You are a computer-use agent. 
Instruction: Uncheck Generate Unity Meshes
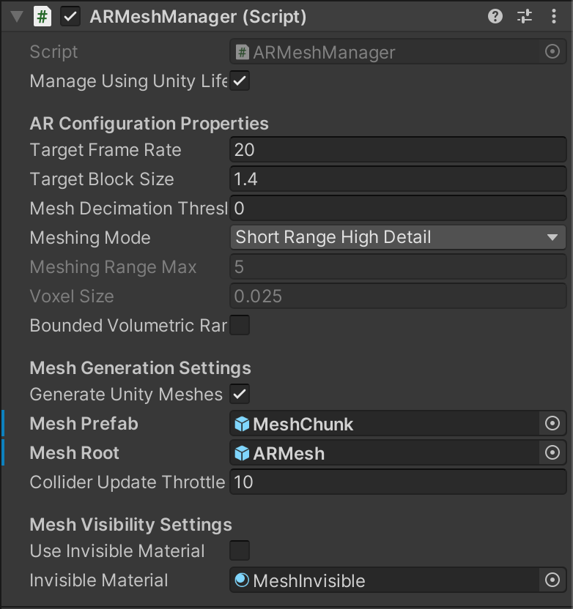[x=240, y=394]
